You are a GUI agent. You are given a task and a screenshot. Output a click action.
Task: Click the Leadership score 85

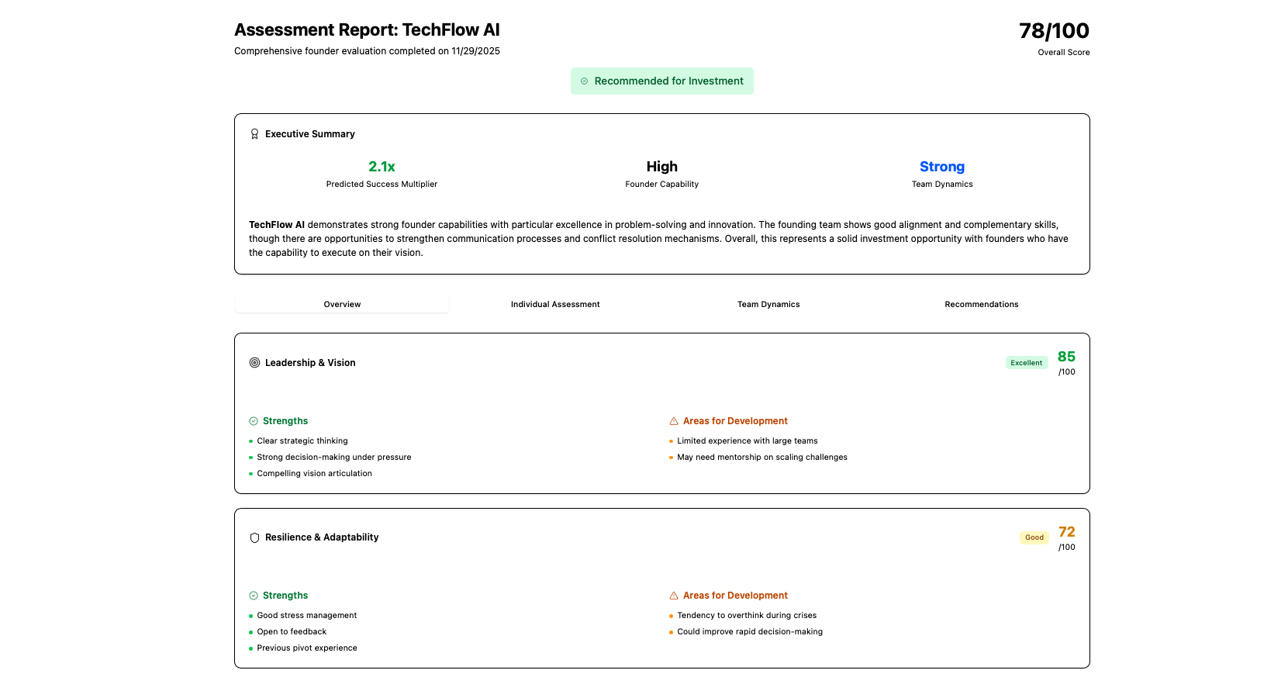click(1066, 357)
